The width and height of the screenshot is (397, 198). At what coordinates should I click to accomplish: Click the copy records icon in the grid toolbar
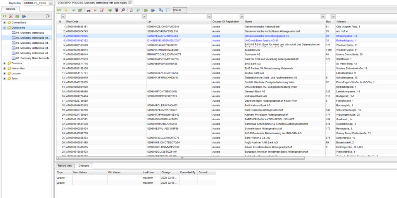point(161,10)
